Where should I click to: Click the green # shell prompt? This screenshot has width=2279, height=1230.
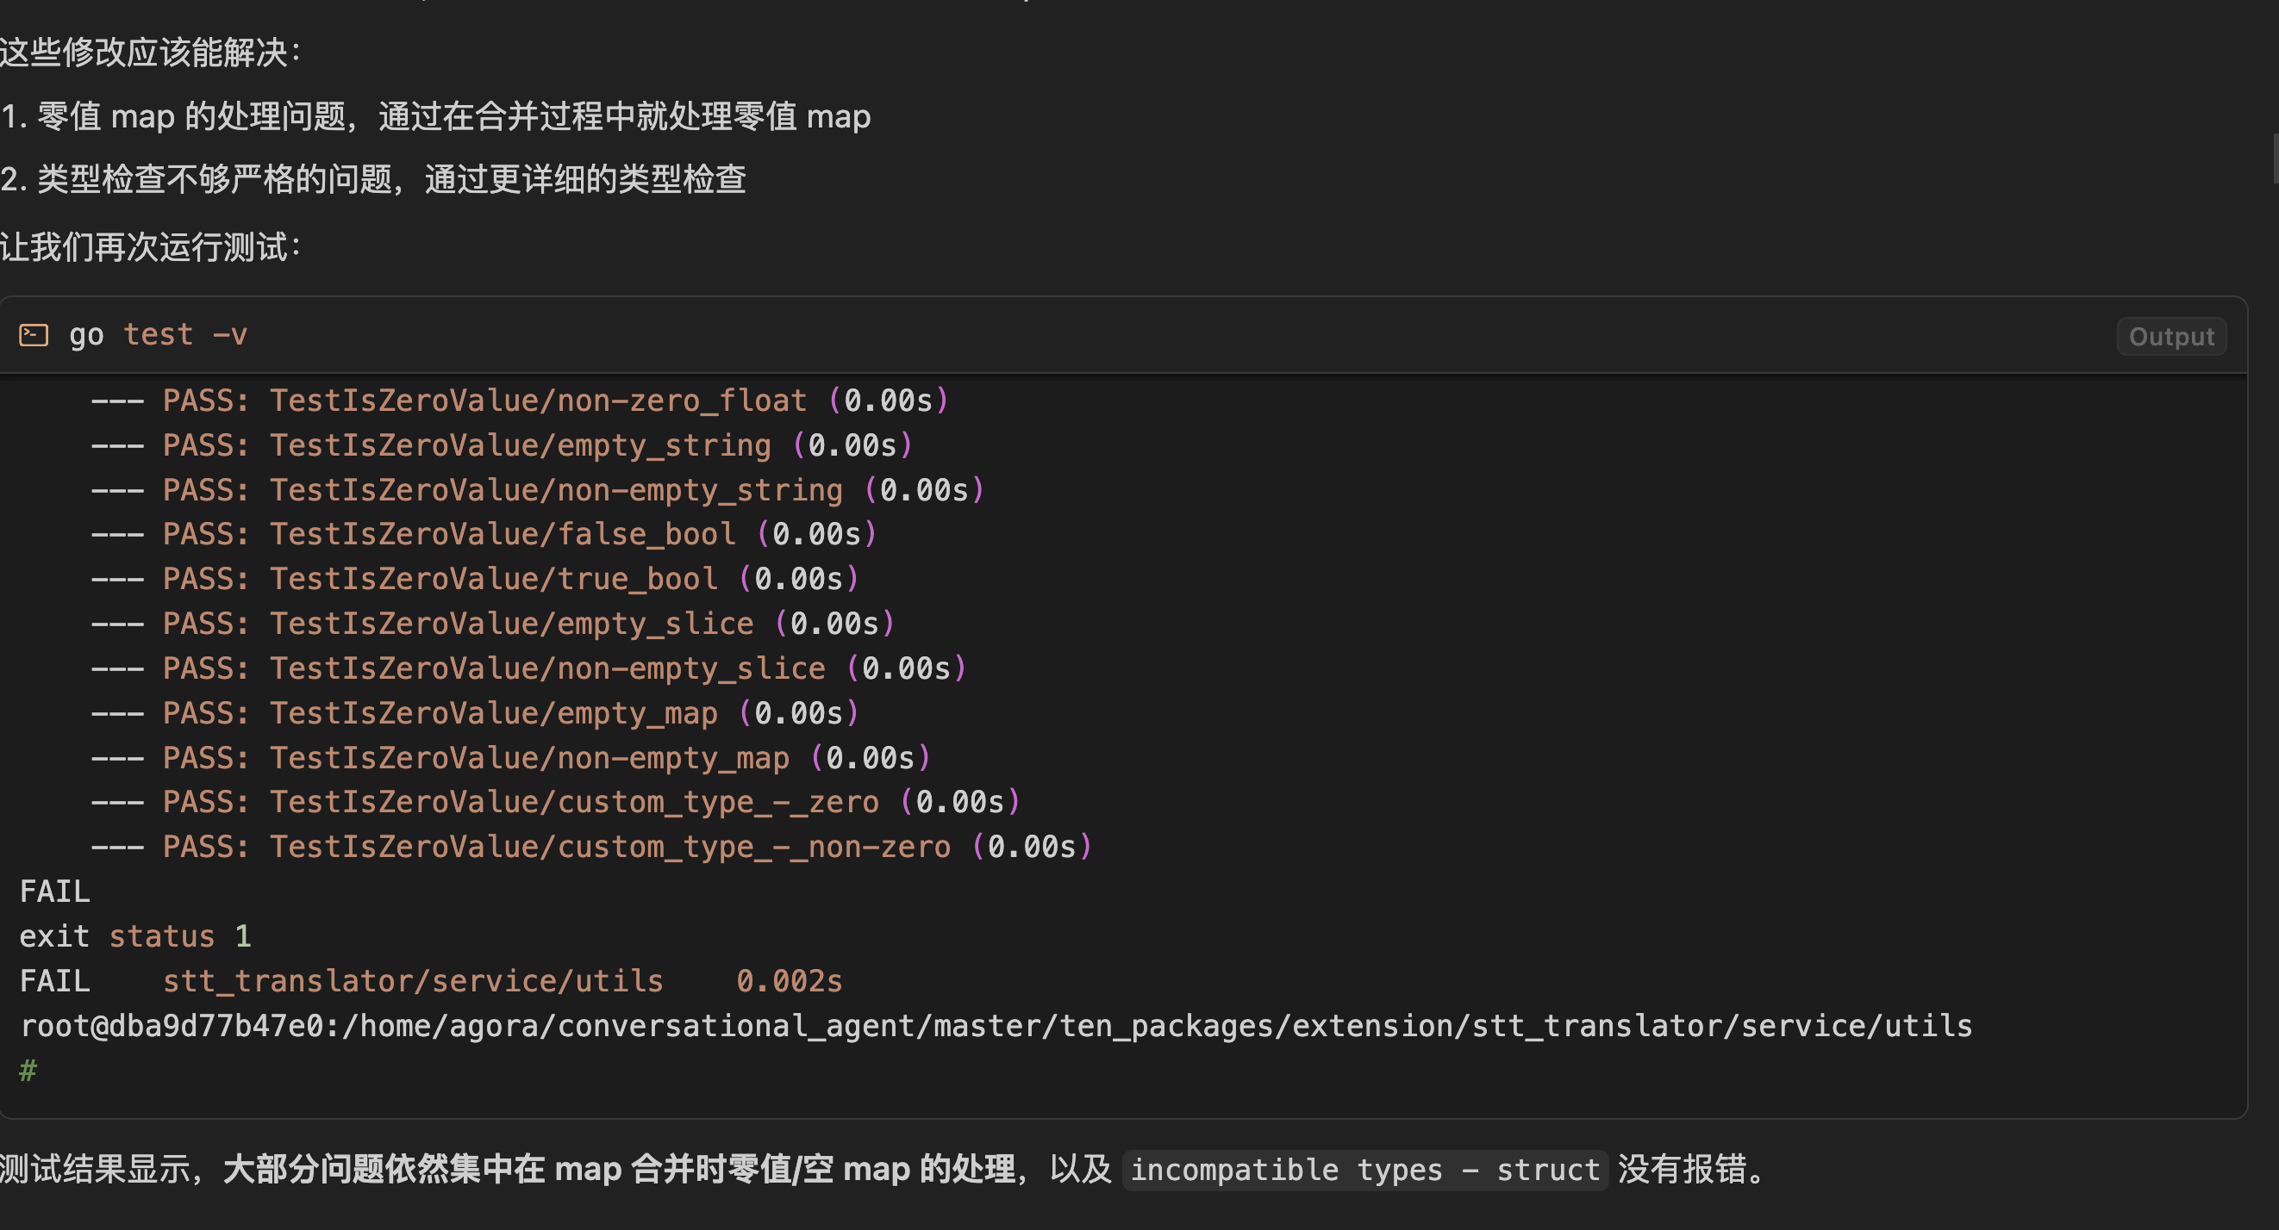(x=28, y=1071)
